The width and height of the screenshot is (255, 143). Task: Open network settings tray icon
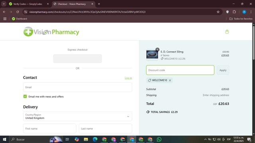point(214,139)
